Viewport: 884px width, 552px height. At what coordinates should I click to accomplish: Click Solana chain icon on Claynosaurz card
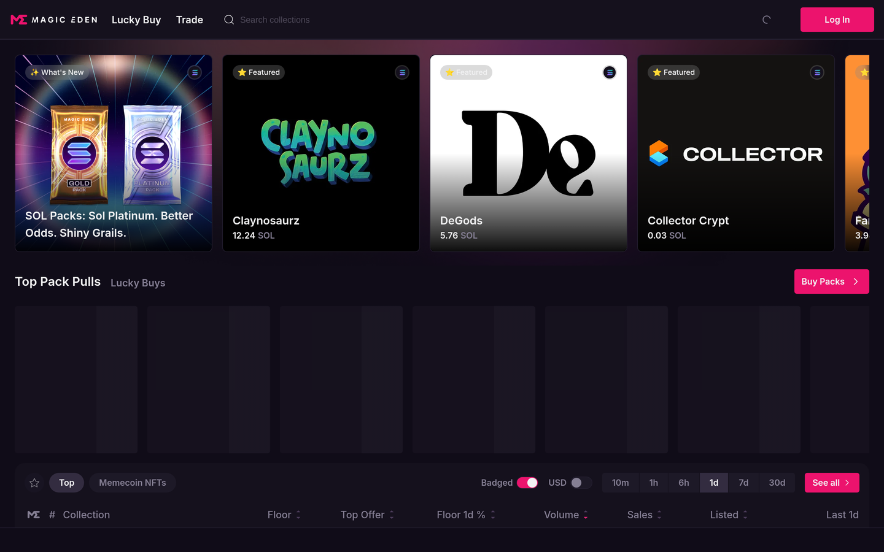pyautogui.click(x=402, y=72)
